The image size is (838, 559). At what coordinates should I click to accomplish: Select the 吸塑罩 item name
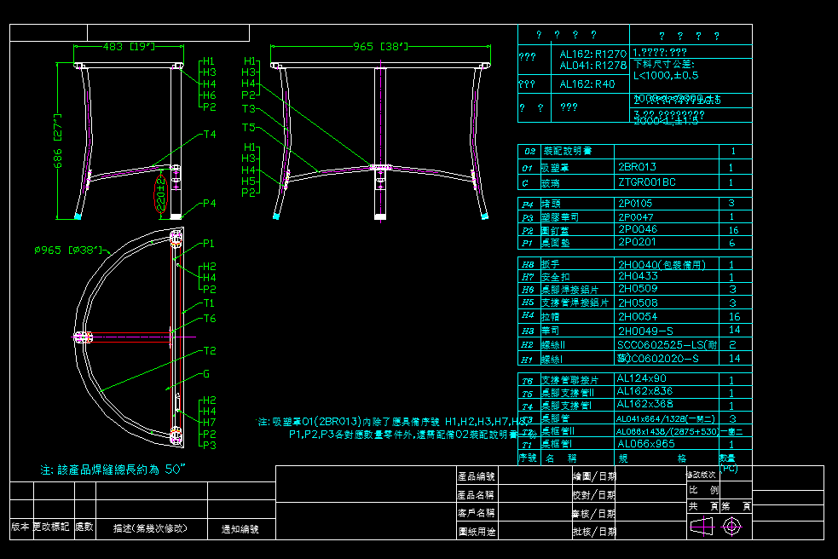[555, 168]
